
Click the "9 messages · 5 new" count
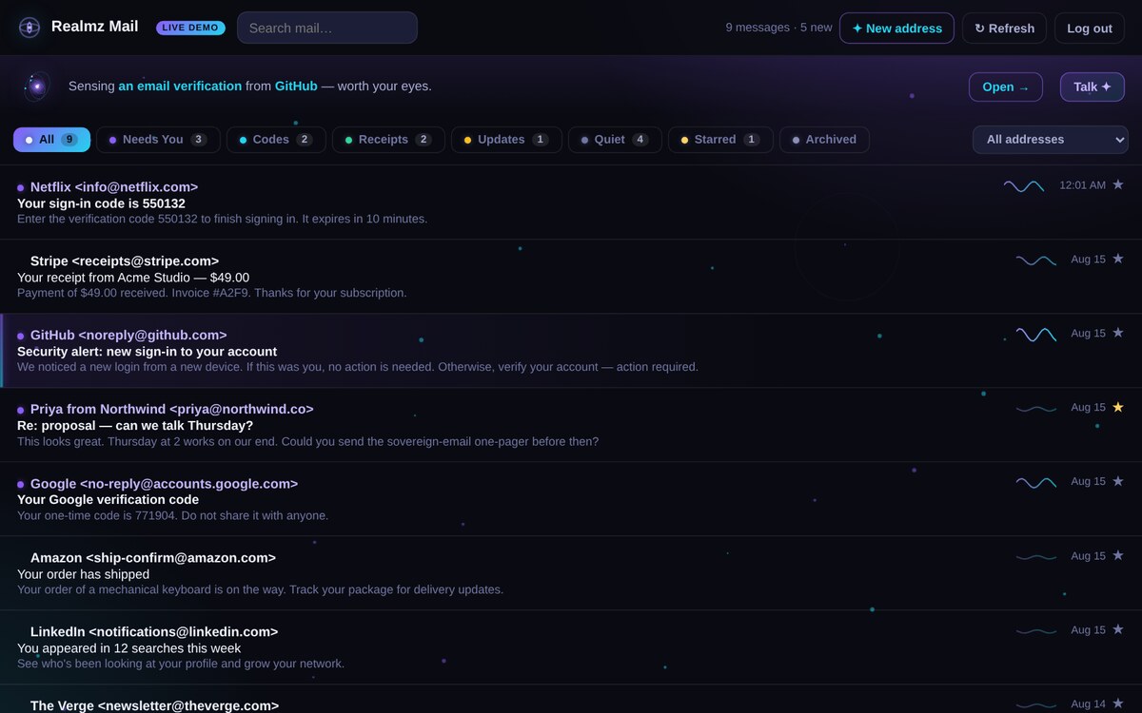(778, 29)
